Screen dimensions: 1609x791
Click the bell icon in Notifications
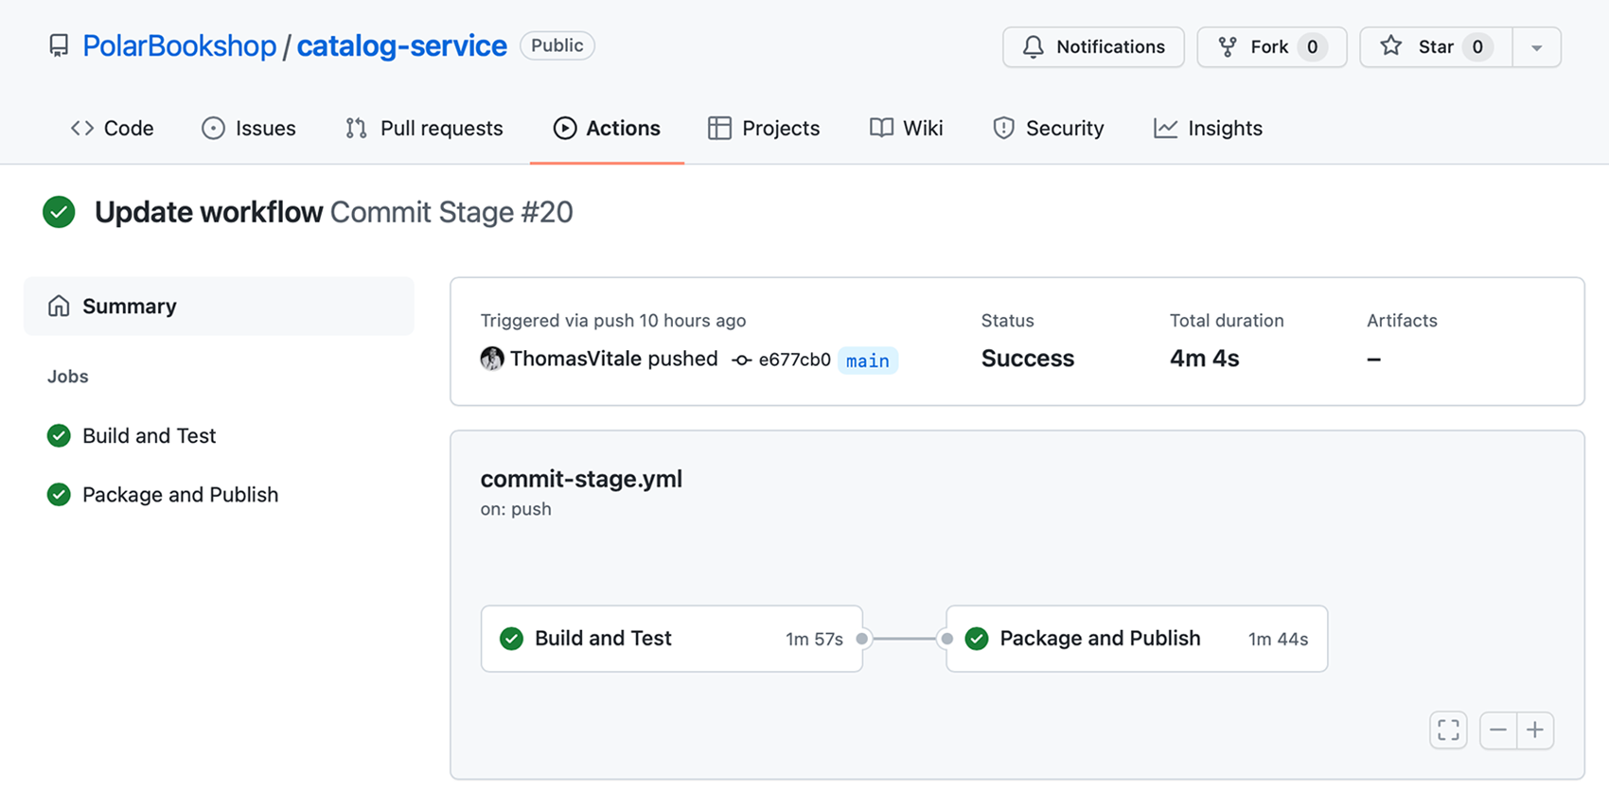1034,46
